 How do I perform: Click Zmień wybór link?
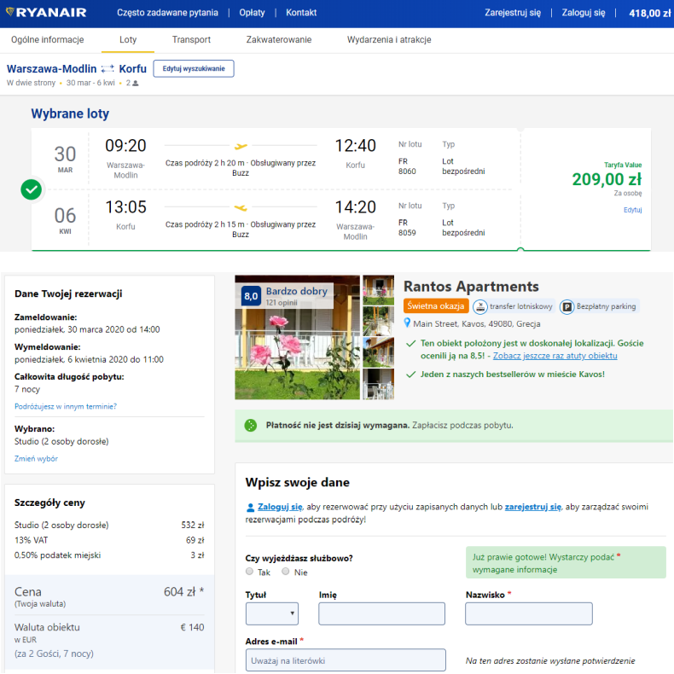tap(36, 459)
